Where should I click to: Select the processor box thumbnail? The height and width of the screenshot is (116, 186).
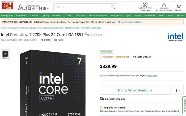[x=5, y=54]
